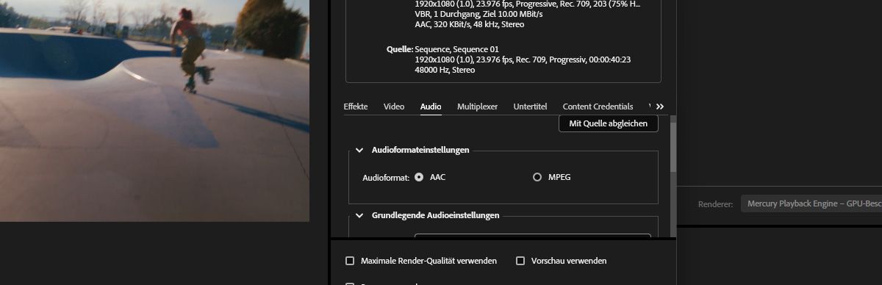Click the 48000 Hz, Stereo source line
The image size is (882, 285).
pyautogui.click(x=445, y=70)
